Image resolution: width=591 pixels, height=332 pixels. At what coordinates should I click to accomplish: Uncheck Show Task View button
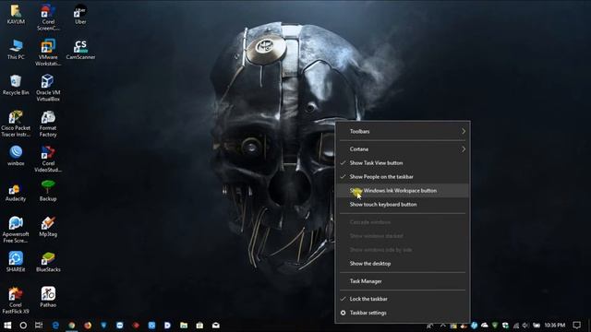403,163
